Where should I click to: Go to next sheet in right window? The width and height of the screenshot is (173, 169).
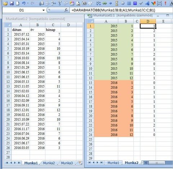(97, 162)
